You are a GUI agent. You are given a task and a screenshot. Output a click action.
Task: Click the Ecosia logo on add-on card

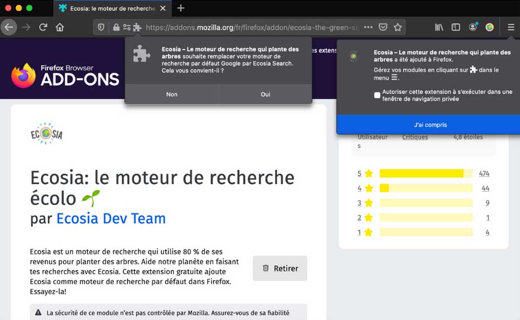tap(46, 133)
